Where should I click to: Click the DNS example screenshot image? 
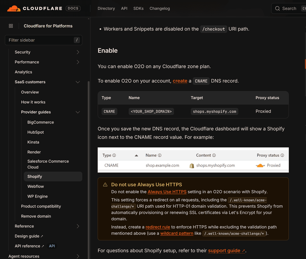click(x=193, y=160)
